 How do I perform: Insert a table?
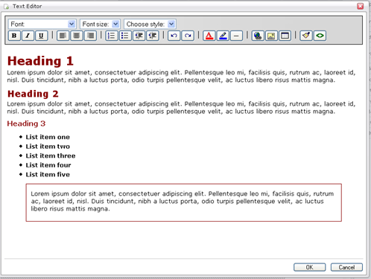click(285, 36)
